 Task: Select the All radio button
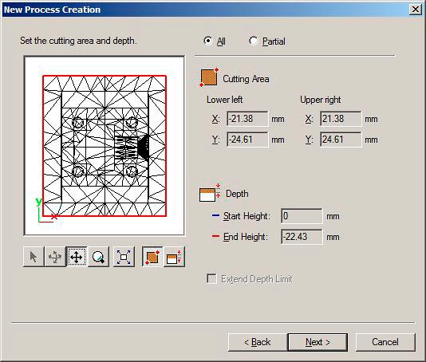tap(208, 41)
